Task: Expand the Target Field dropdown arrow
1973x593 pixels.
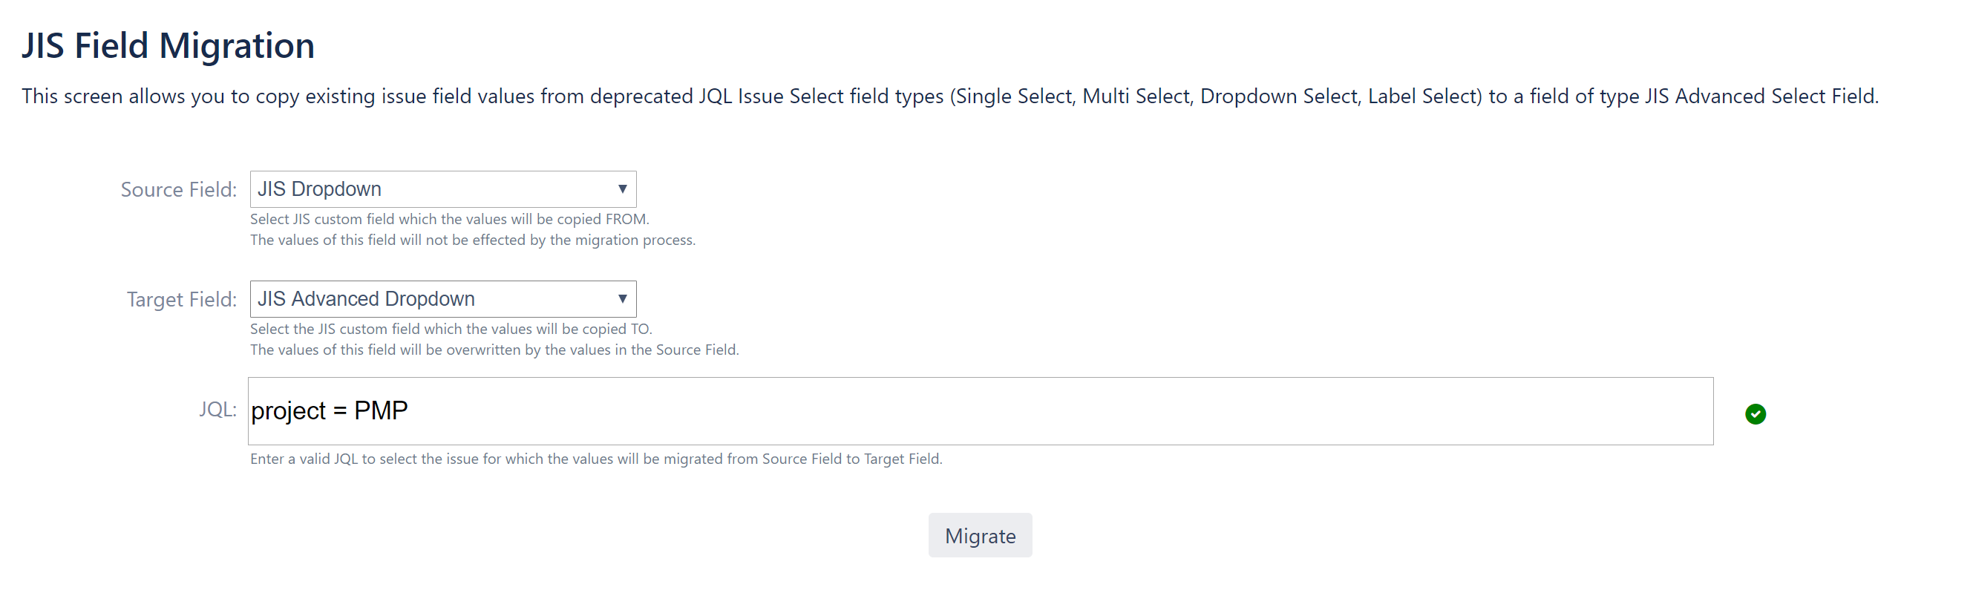Action: click(622, 299)
